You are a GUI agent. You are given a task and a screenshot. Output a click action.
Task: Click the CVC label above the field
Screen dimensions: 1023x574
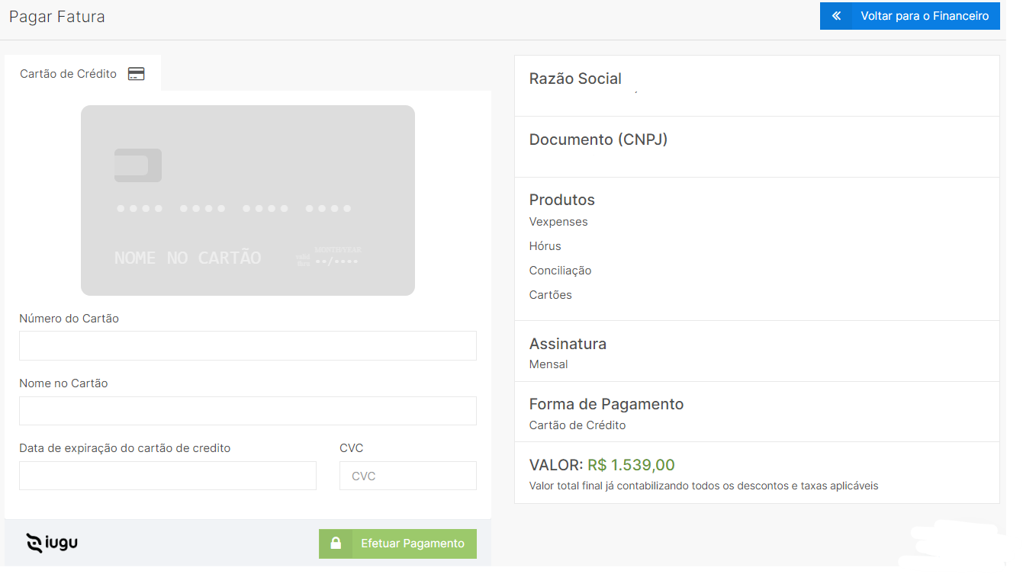(x=352, y=448)
